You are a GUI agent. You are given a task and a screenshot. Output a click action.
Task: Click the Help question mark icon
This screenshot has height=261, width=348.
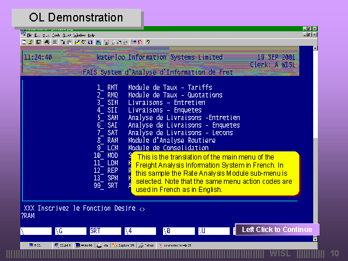[148, 42]
